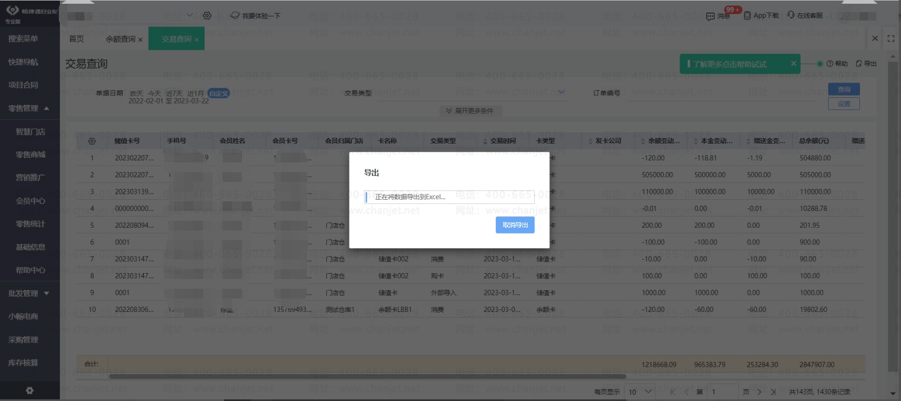Expand 展开更多条件 filter section
The width and height of the screenshot is (901, 401).
click(469, 111)
